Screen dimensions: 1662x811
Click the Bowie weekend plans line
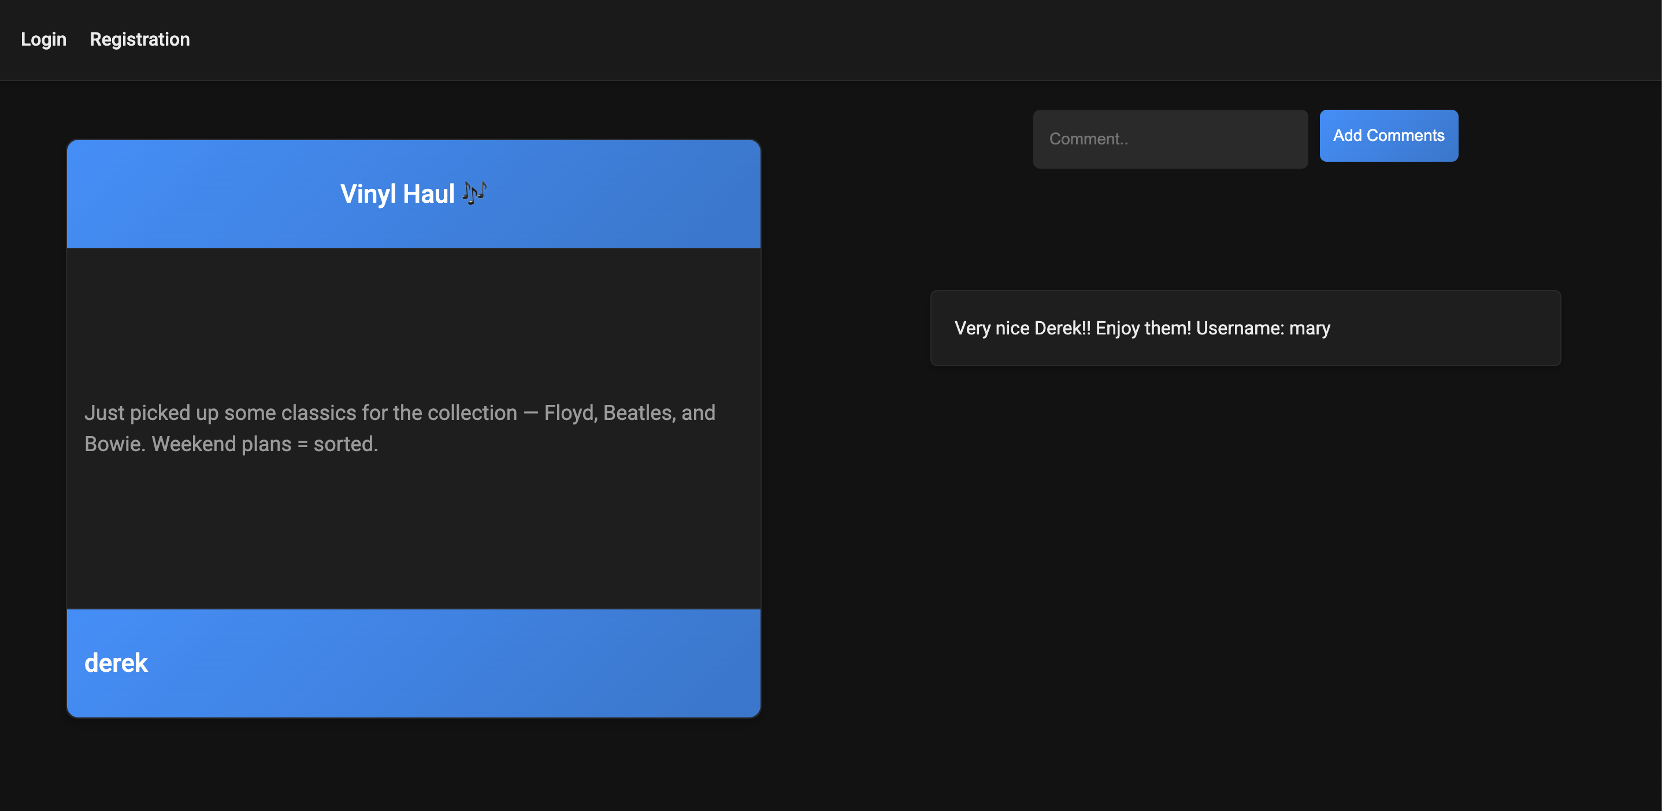pos(231,444)
